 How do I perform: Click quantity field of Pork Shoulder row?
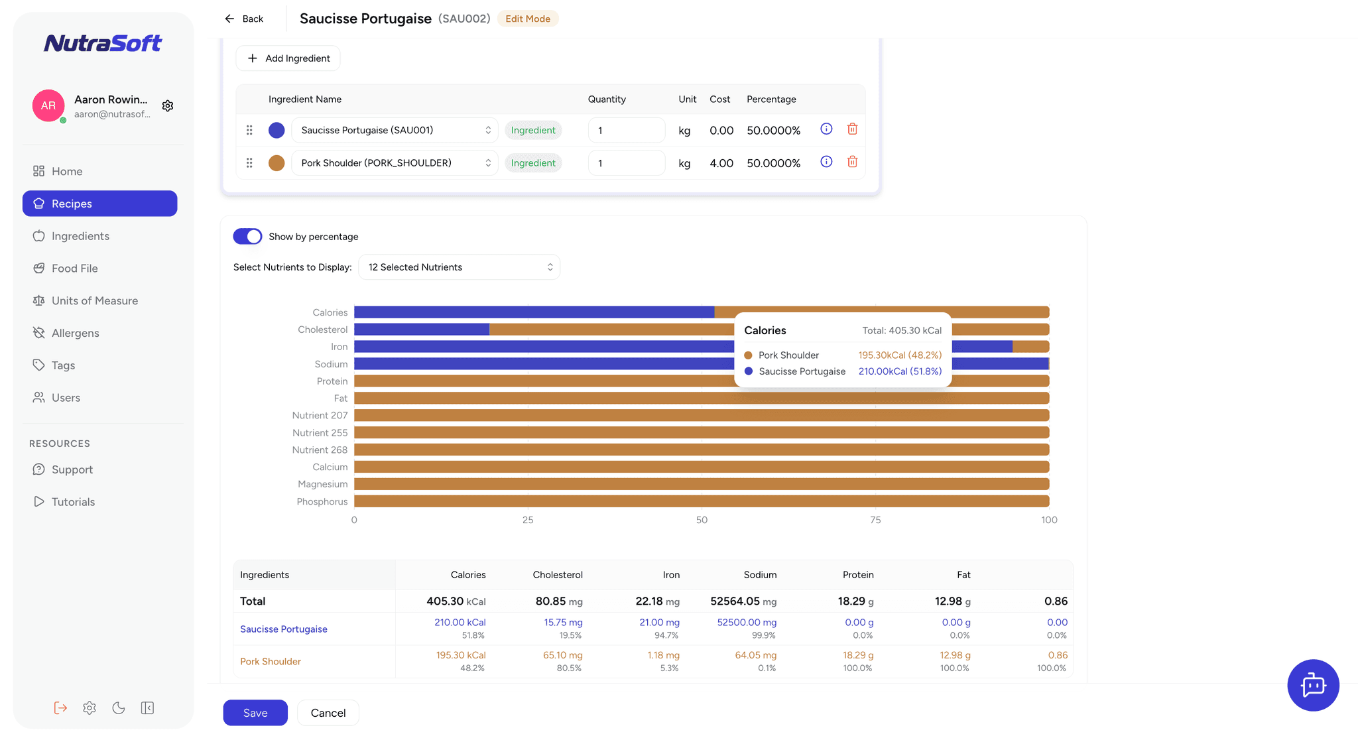[x=627, y=162]
